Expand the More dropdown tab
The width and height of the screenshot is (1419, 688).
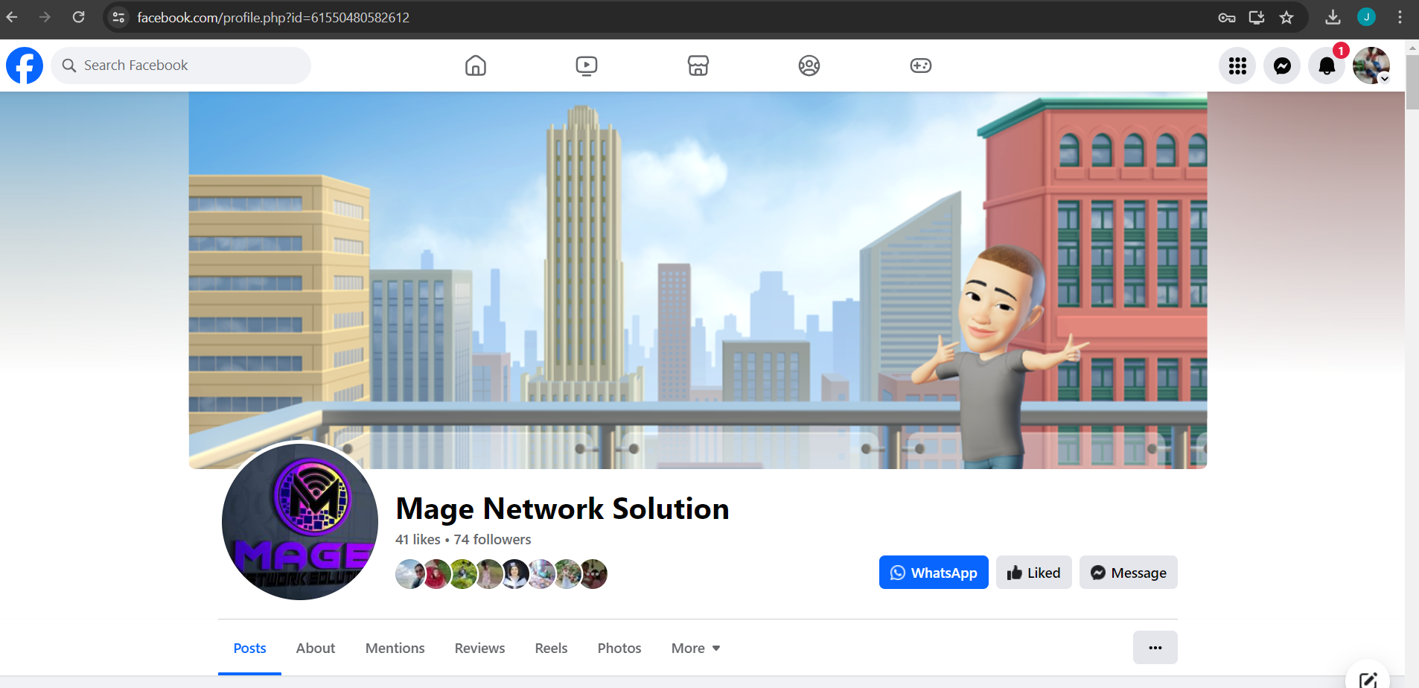click(x=695, y=649)
